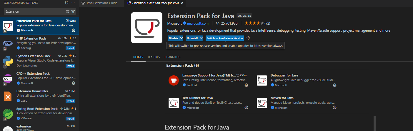Click the CS50 publisher label

click(x=24, y=101)
